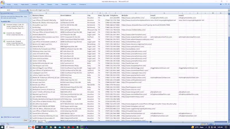
Task: Open the Data ribbon tab
Action: coord(42,4)
